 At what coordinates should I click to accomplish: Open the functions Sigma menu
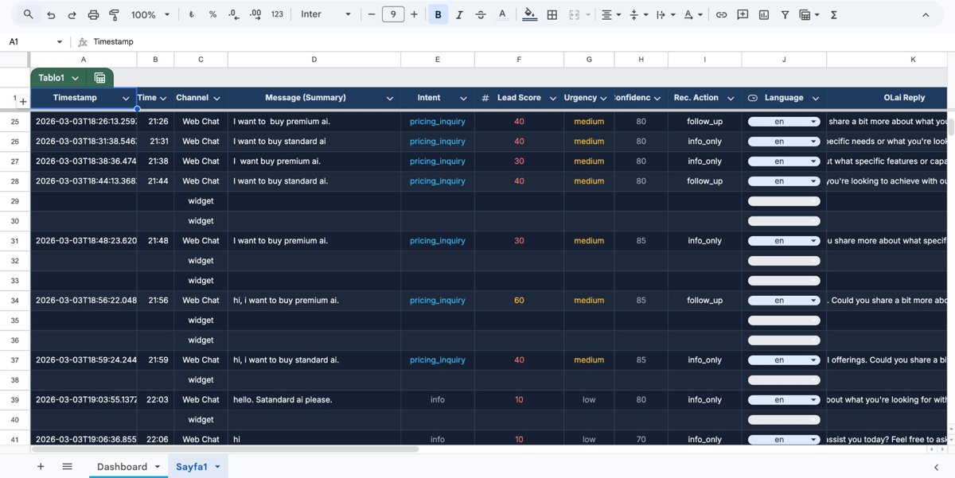click(x=834, y=14)
